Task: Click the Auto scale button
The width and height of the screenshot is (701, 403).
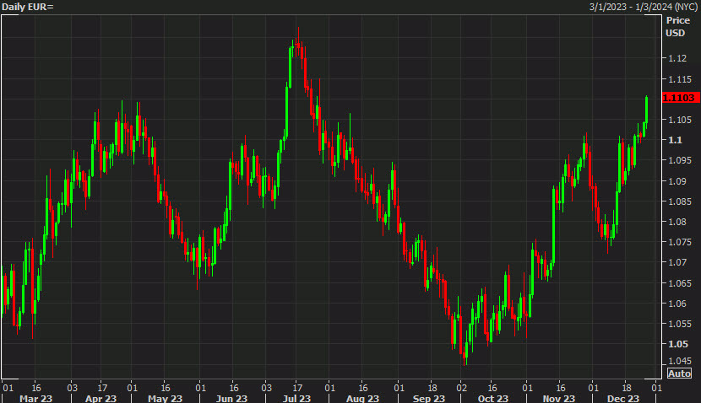Action: [679, 373]
